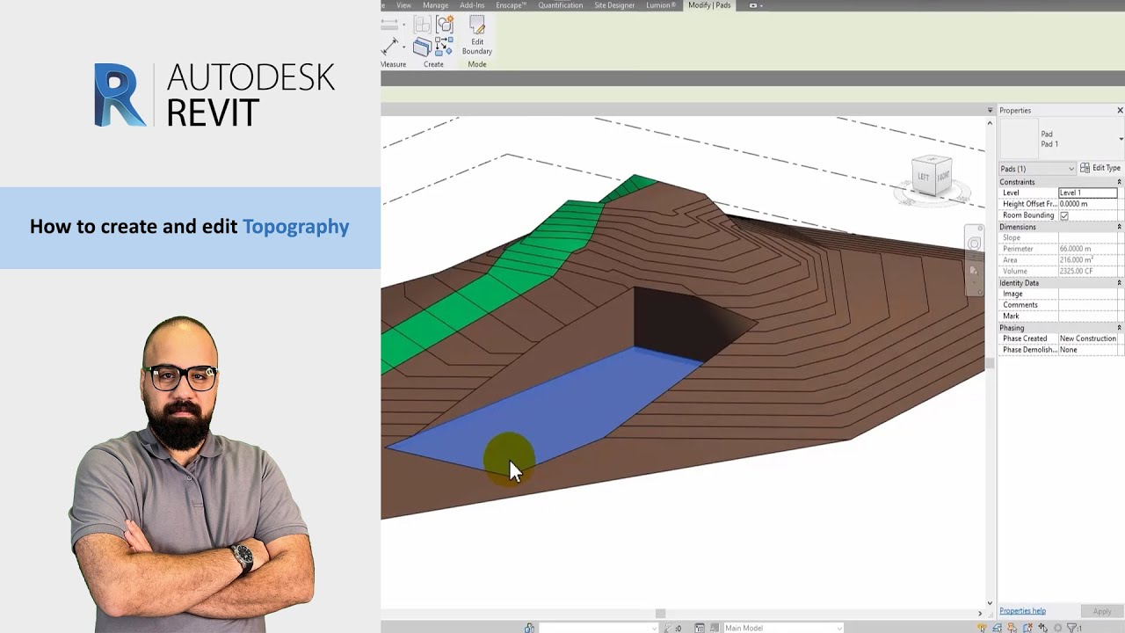The image size is (1125, 633).
Task: Switch to the Quantification tab
Action: click(560, 5)
